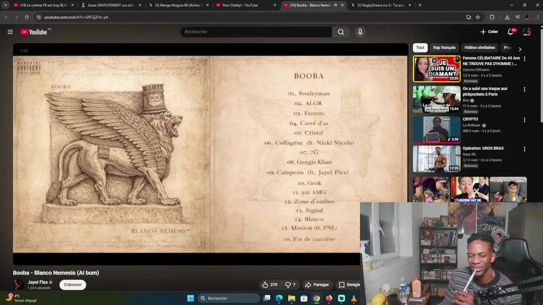Open the Windows Start menu
The height and width of the screenshot is (305, 543).
[190, 298]
